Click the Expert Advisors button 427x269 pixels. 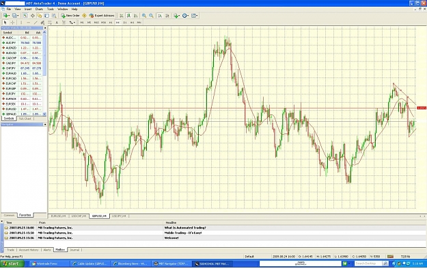pyautogui.click(x=102, y=16)
